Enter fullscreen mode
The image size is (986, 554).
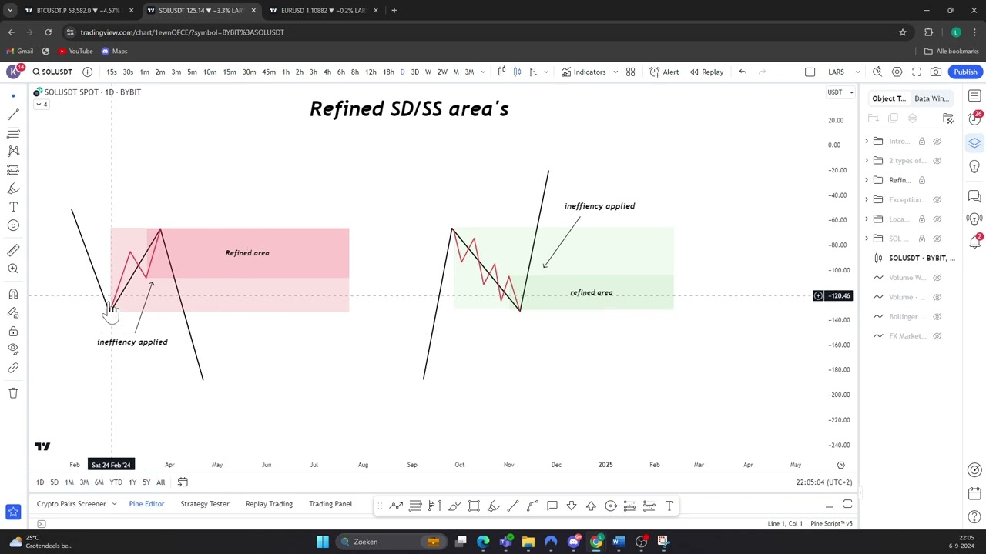(x=917, y=72)
